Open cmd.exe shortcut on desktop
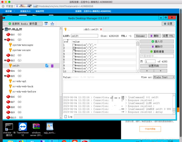This screenshot has width=182, height=142. tap(9, 130)
